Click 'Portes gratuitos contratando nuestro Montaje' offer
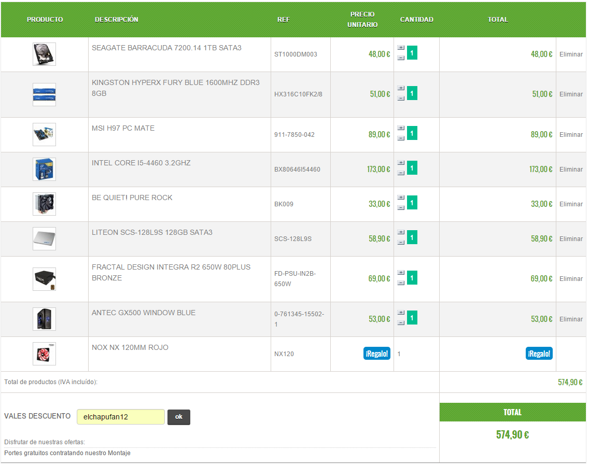The width and height of the screenshot is (589, 465). (67, 453)
